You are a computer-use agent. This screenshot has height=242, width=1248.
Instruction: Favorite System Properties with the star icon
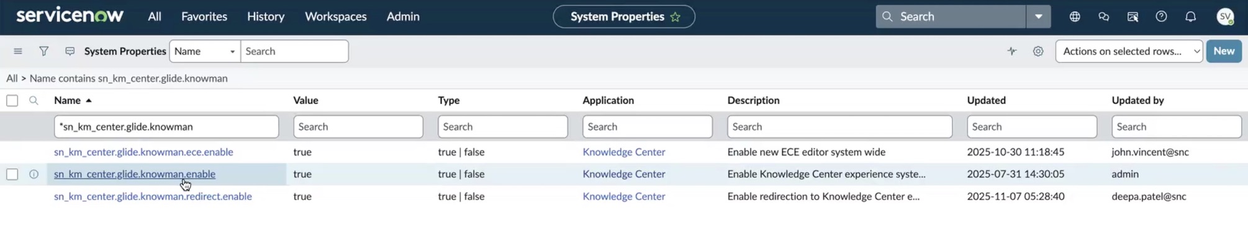[x=675, y=17]
